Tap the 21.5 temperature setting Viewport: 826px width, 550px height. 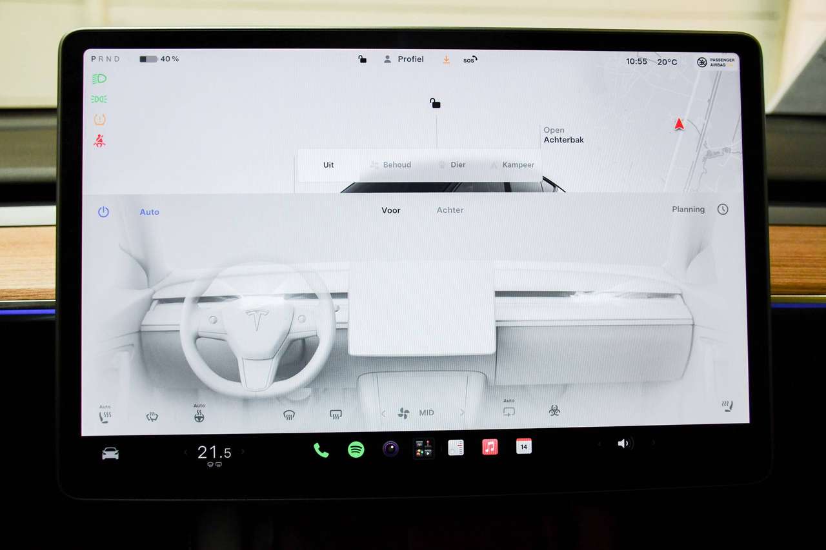pos(214,452)
